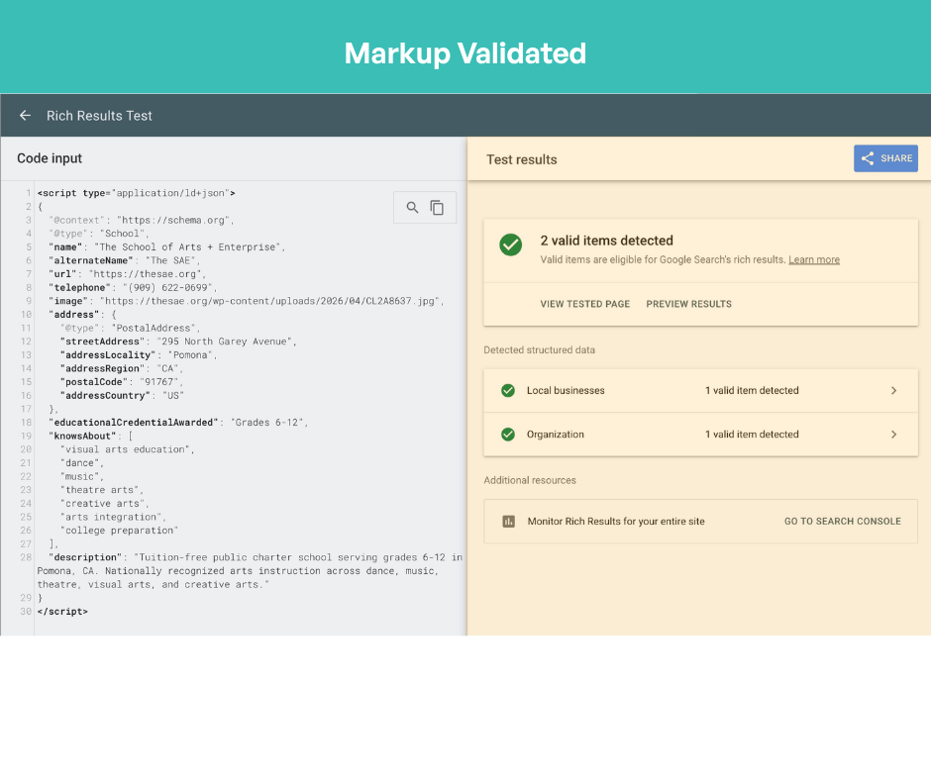Copy the code input contents
Viewport: 931px width, 780px height.
tap(437, 207)
